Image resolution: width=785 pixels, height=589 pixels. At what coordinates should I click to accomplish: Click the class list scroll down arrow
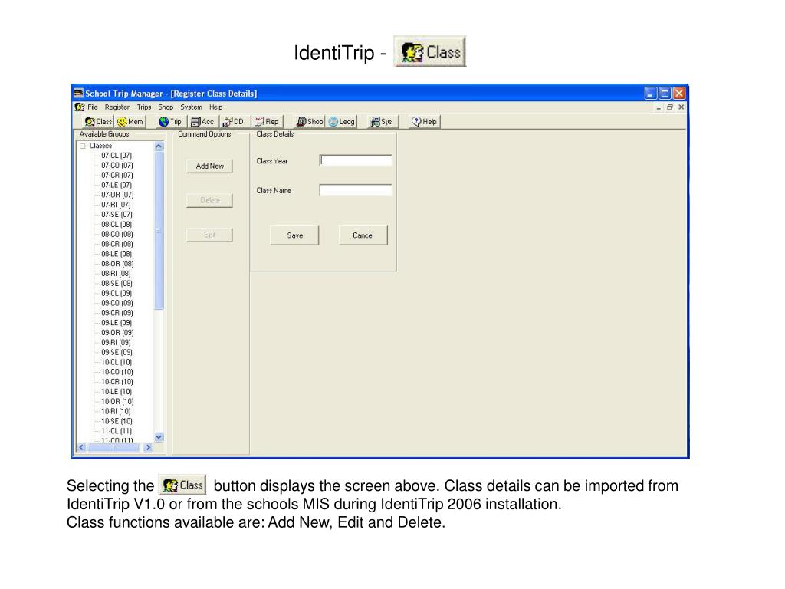(159, 436)
